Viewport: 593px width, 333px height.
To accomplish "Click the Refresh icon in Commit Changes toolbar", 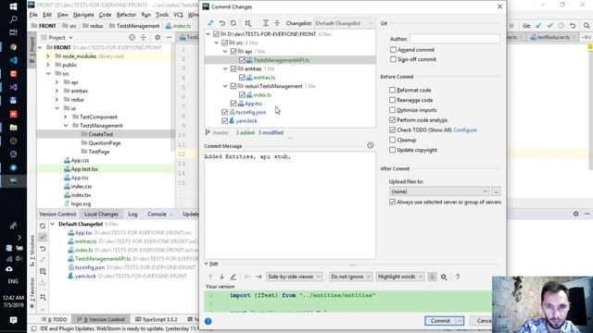I will 233,23.
